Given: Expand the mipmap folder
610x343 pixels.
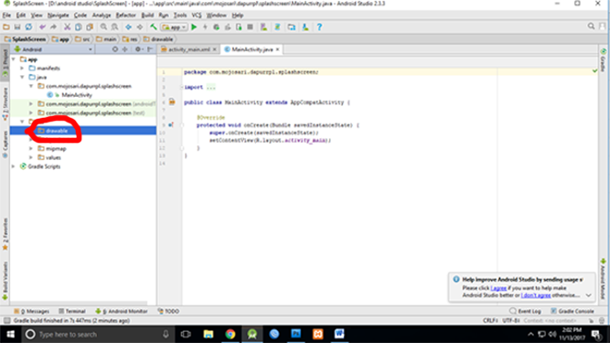Looking at the screenshot, I should (x=31, y=148).
